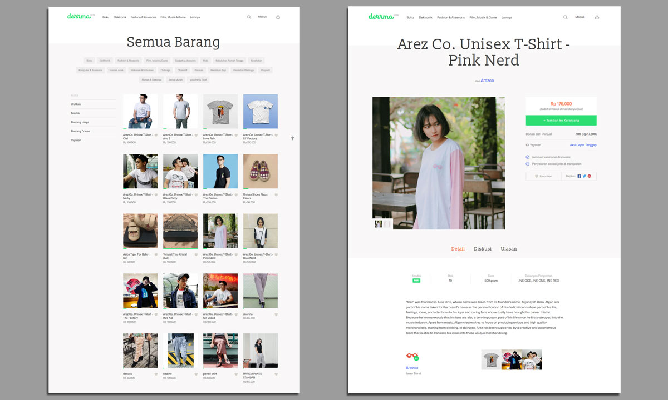Select the Gadget & Aksesoris category chip
Image resolution: width=668 pixels, height=400 pixels.
[185, 61]
